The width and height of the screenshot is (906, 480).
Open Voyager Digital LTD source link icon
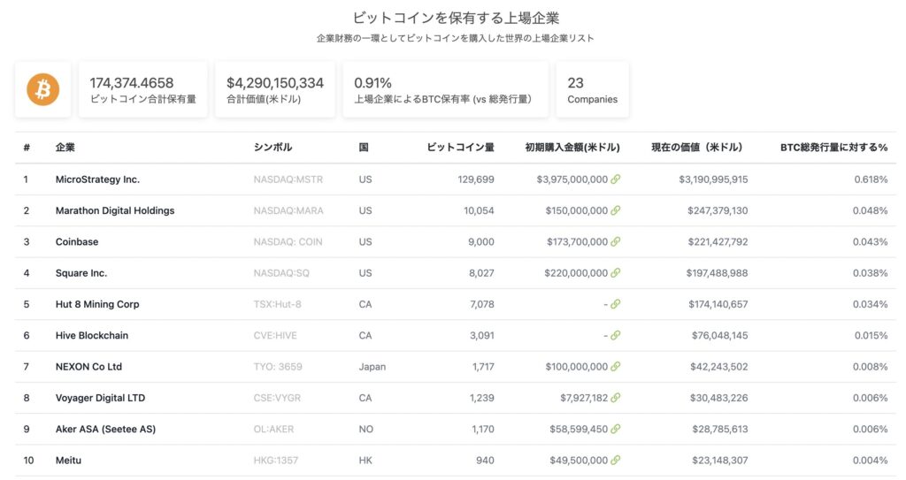tap(616, 398)
